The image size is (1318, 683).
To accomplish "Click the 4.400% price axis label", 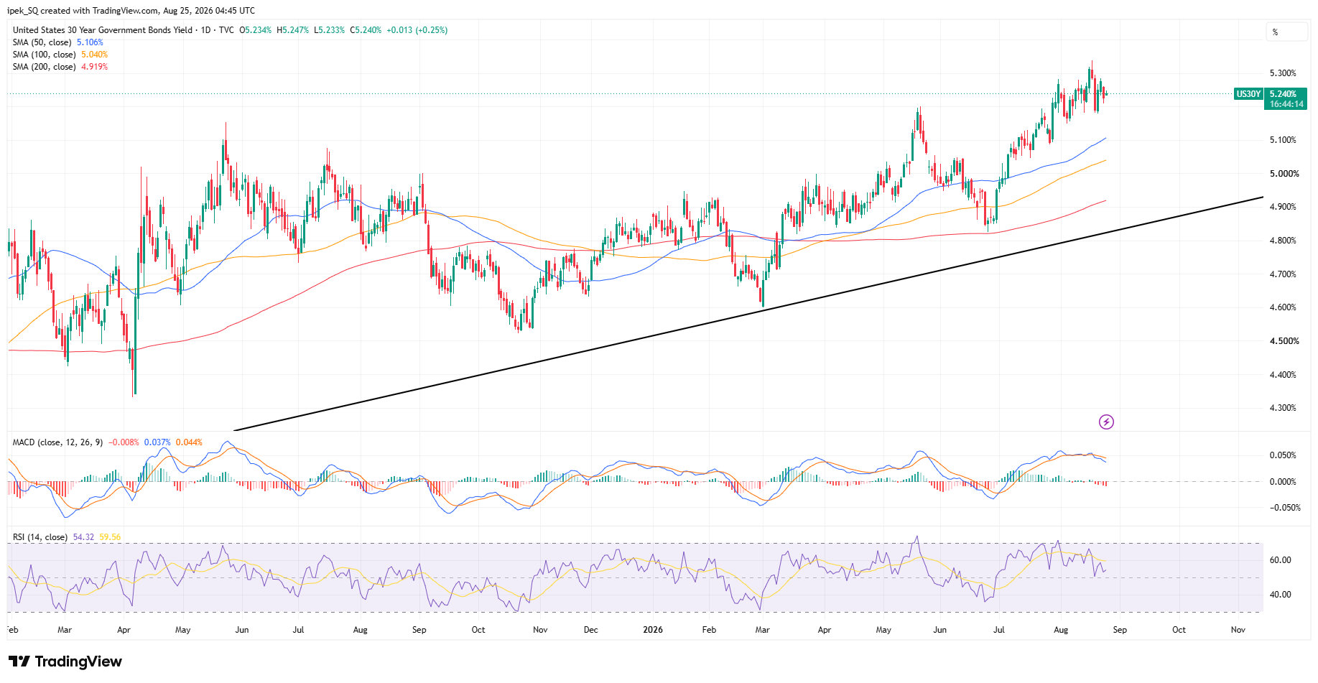I will click(1283, 375).
